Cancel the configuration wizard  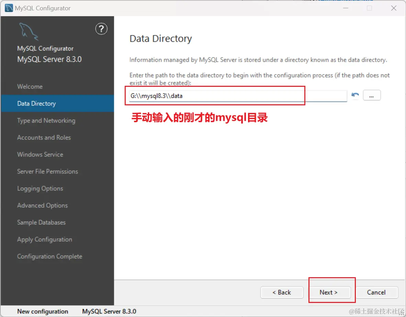coord(376,292)
